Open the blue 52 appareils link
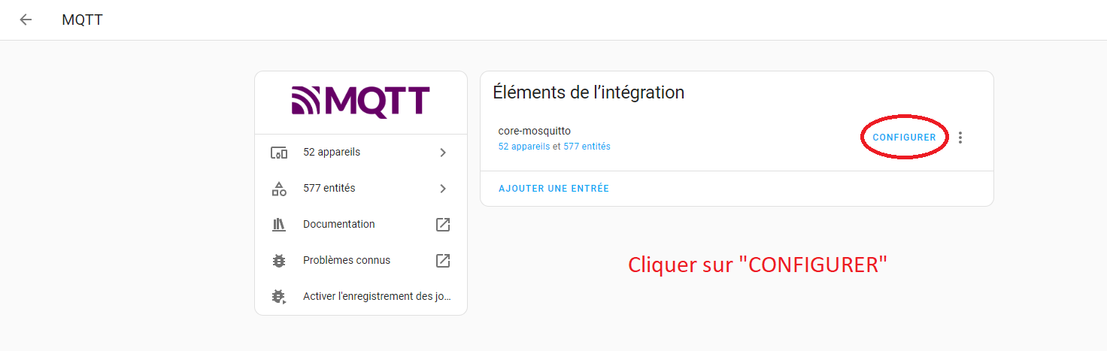This screenshot has height=351, width=1107. pos(524,147)
